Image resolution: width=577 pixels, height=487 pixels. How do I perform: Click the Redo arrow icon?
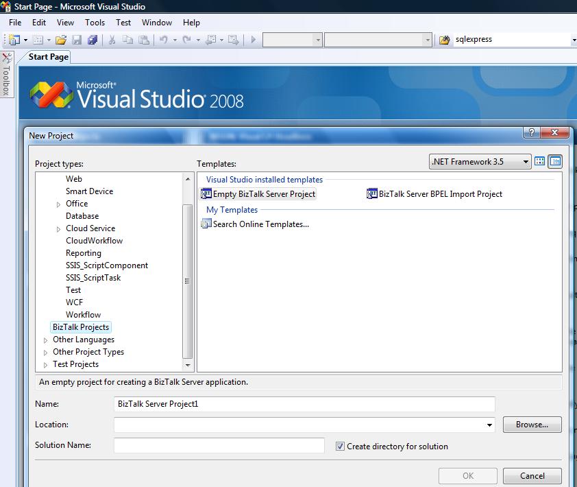(187, 39)
